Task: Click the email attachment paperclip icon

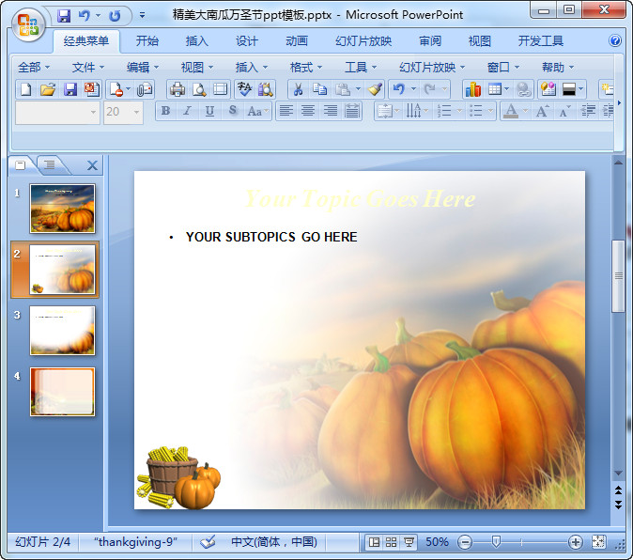Action: [145, 89]
